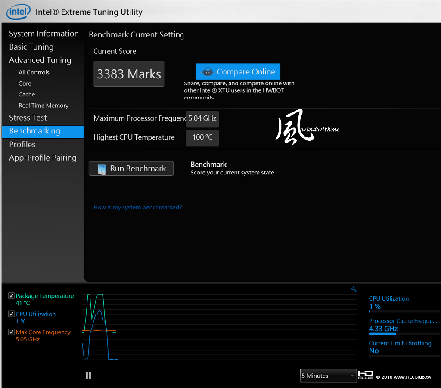Open App-Profile Pairing section
441x388 pixels.
point(43,158)
